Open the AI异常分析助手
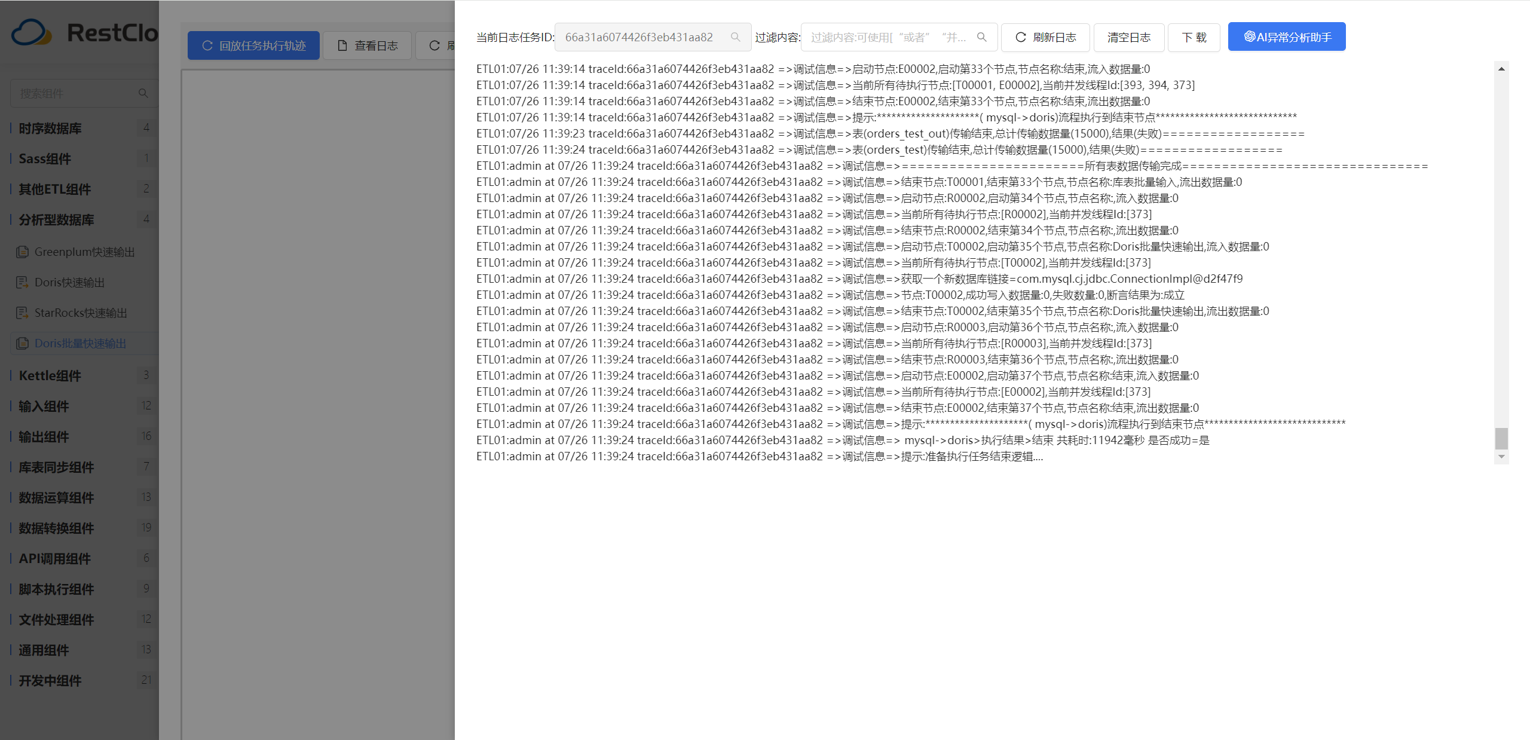This screenshot has height=740, width=1530. click(1287, 37)
